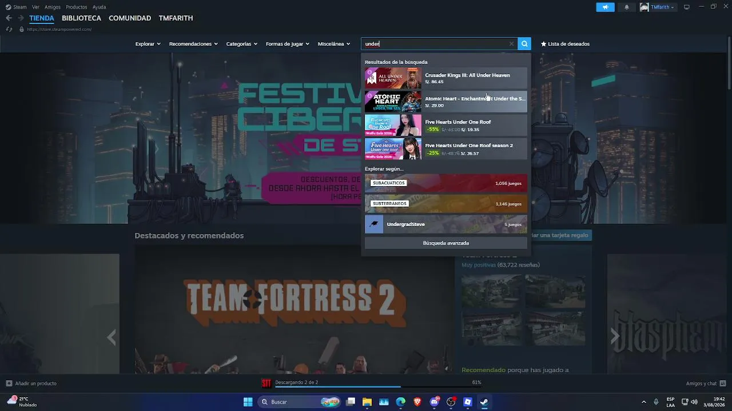Switch to the BIBLIOTECA tab
The height and width of the screenshot is (411, 732).
[81, 18]
